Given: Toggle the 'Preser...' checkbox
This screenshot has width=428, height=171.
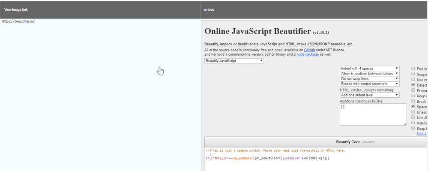Looking at the screenshot, I should [x=413, y=90].
